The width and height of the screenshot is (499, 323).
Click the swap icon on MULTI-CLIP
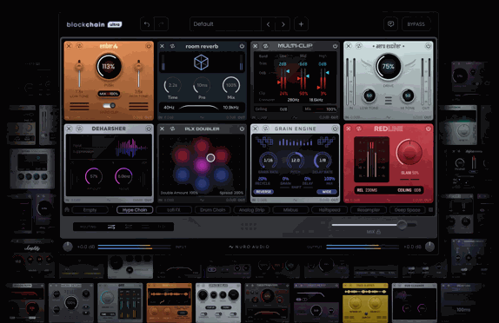[265, 46]
